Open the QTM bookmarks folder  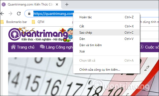38,22
